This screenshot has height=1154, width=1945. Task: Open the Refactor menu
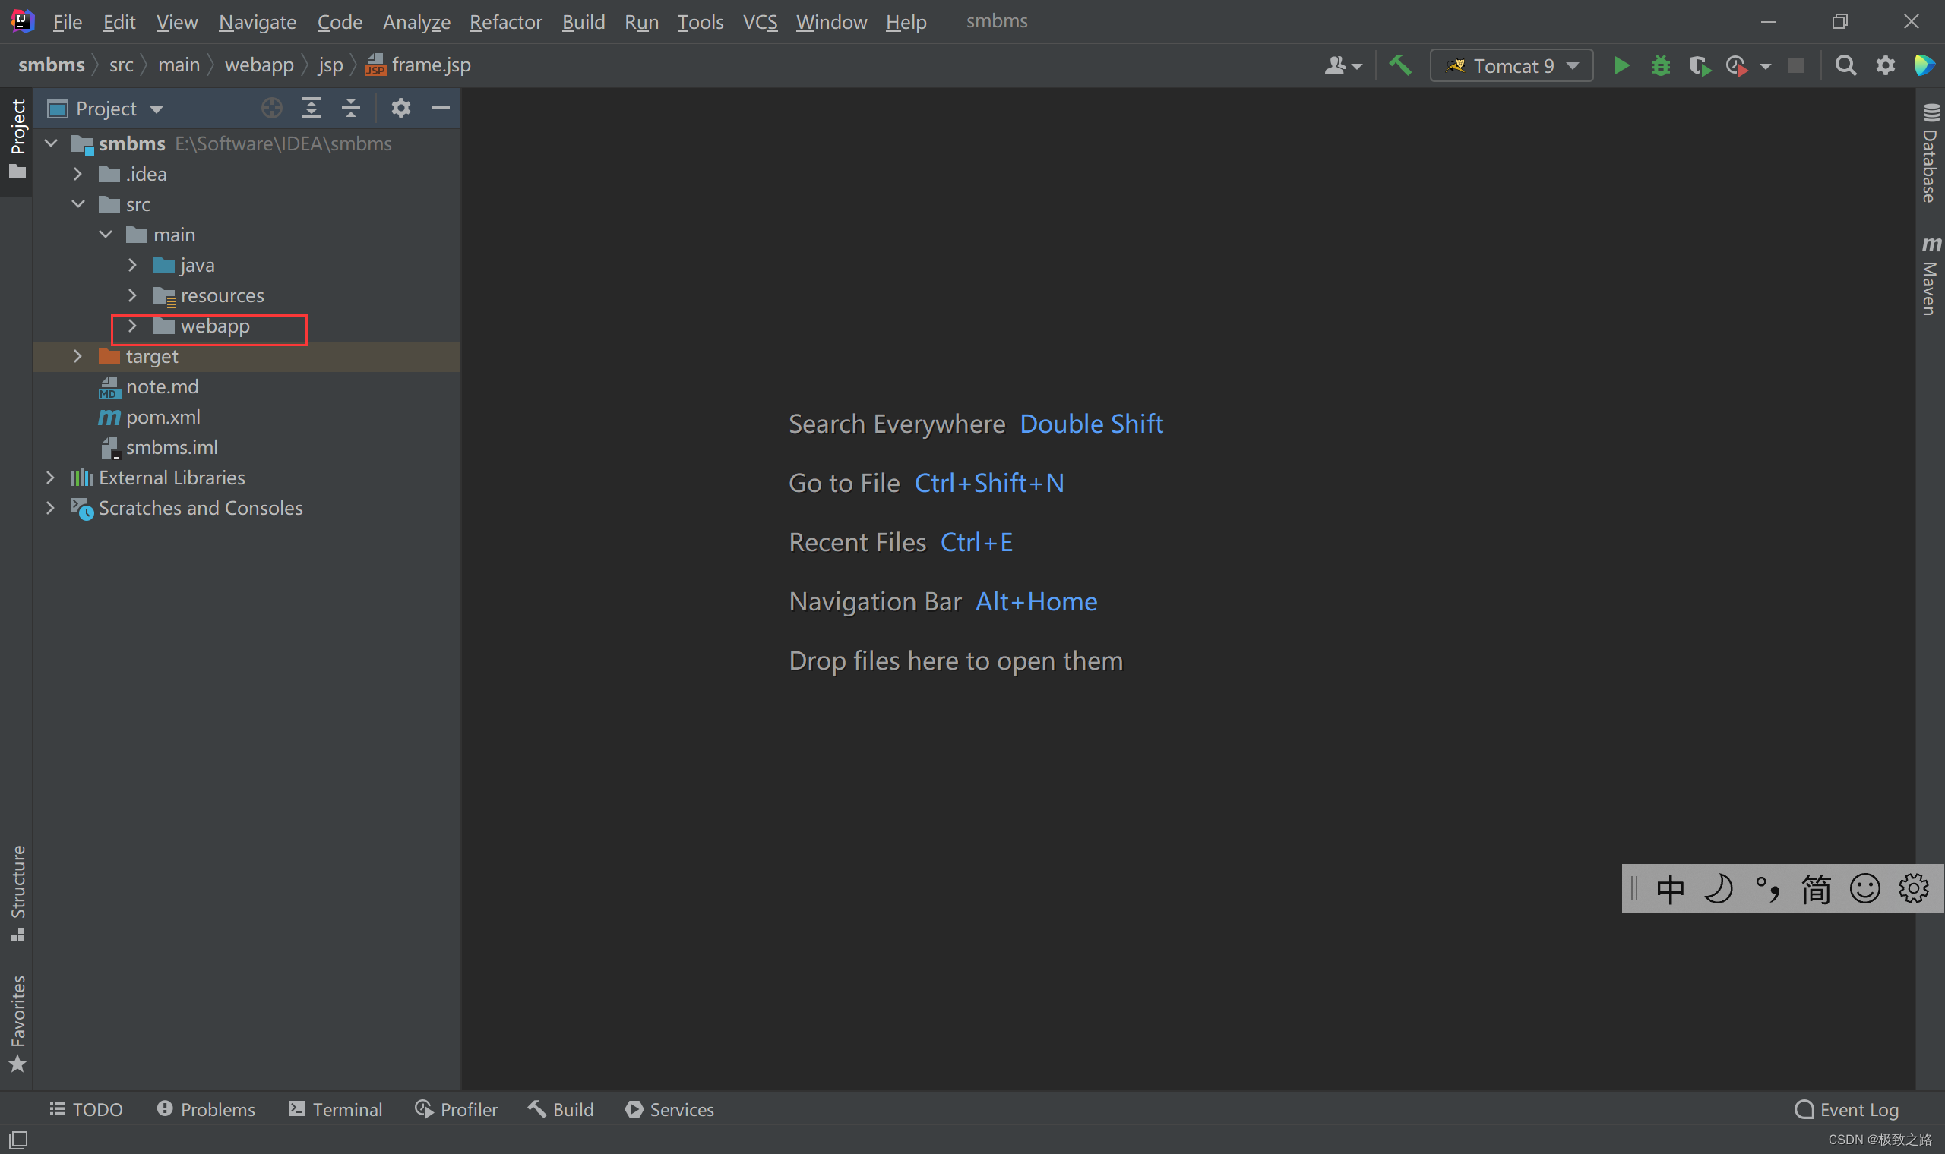506,22
